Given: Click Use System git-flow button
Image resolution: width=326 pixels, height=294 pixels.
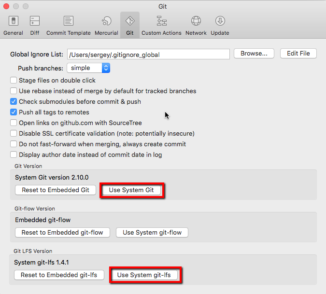Looking at the screenshot, I should pyautogui.click(x=152, y=232).
